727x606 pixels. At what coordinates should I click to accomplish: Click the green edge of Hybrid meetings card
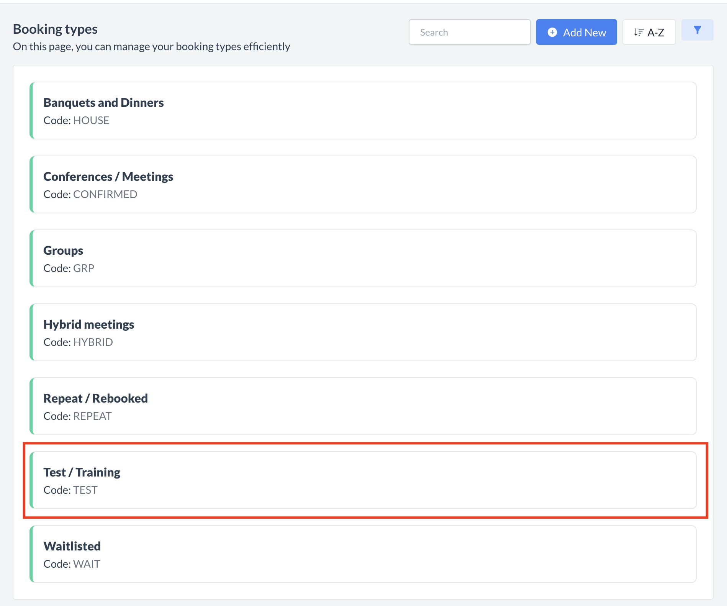[x=32, y=332]
